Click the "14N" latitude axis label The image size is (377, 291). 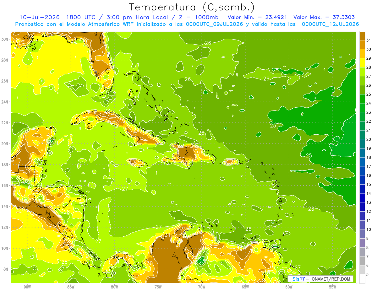5,206
